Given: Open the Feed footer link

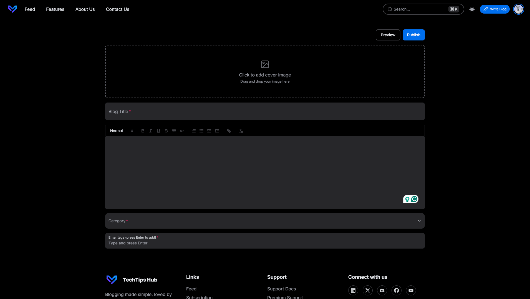Looking at the screenshot, I should coord(191,289).
